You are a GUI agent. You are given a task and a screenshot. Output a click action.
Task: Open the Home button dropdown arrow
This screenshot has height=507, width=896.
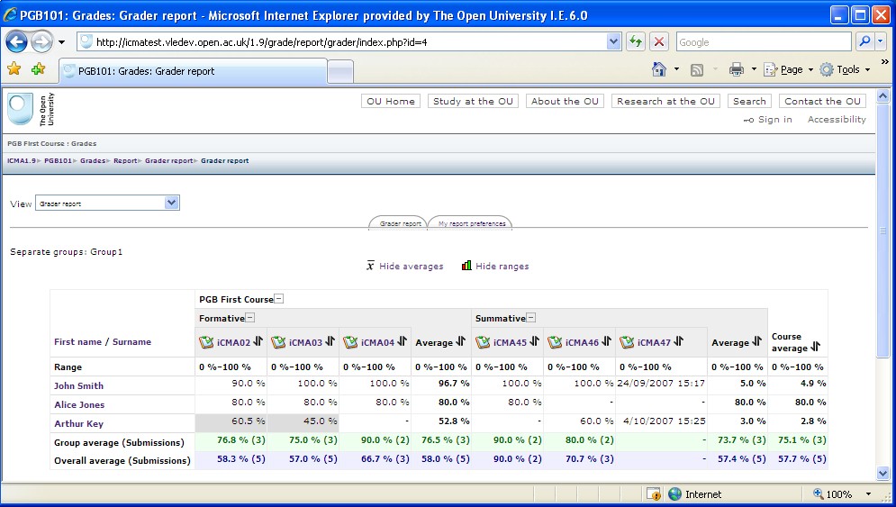tap(677, 69)
